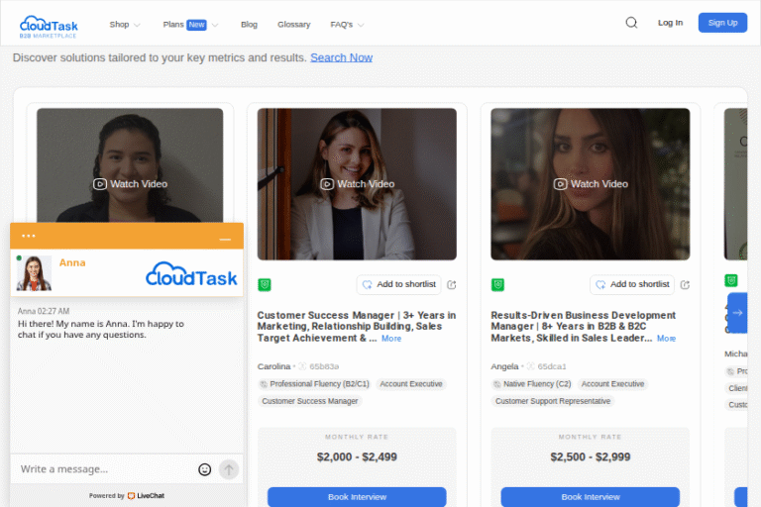Open Carolina's profile in new tab icon

(452, 285)
